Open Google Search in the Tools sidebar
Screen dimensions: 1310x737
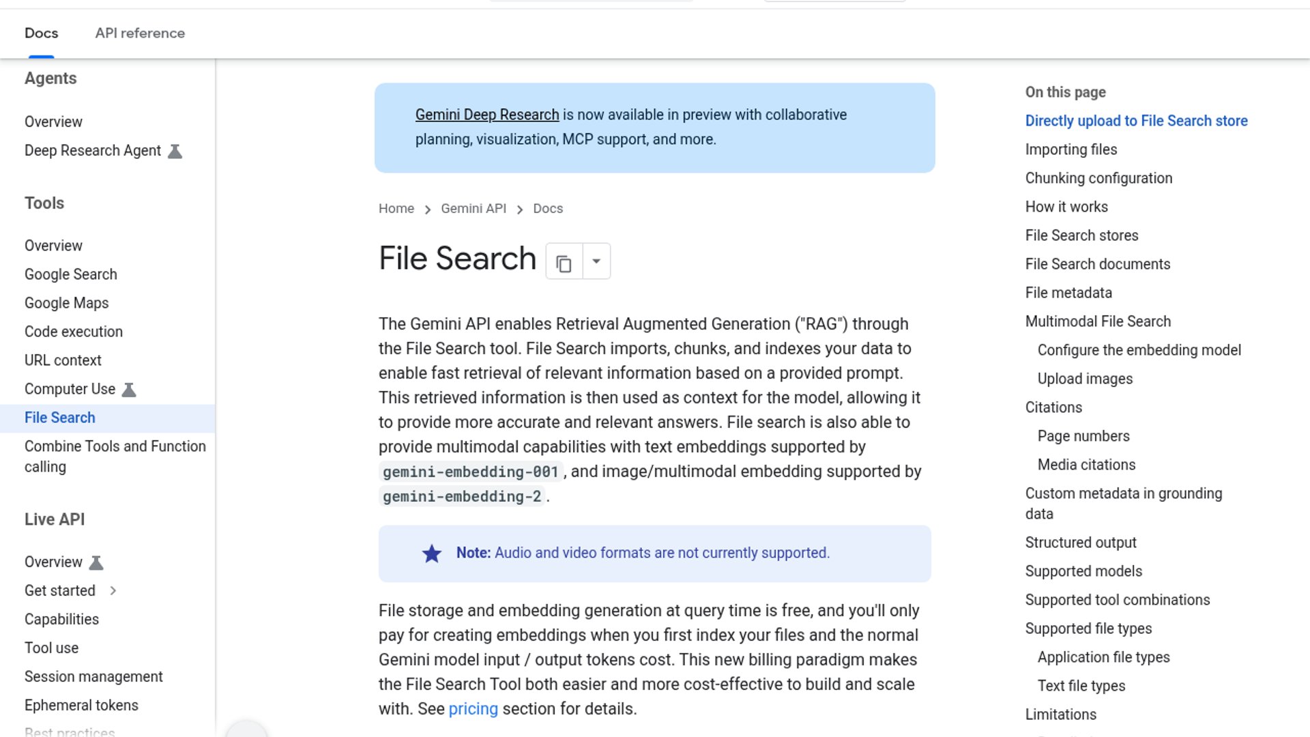pyautogui.click(x=71, y=274)
